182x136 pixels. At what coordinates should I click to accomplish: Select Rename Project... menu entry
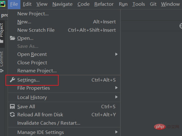[x=37, y=71]
